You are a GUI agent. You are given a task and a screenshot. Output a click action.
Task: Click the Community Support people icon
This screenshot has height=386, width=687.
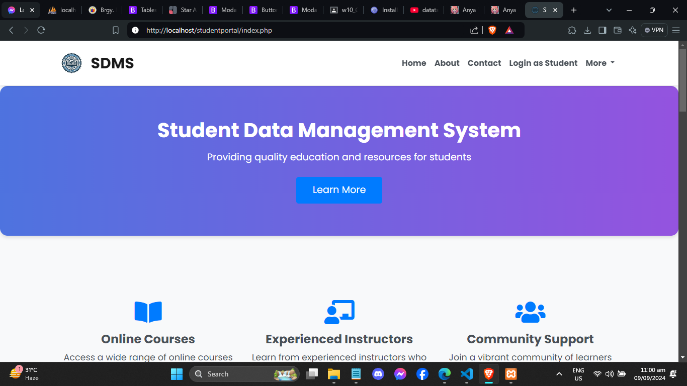[530, 312]
